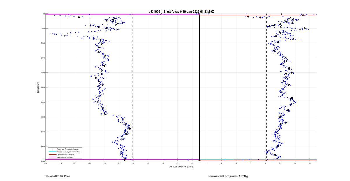Click the "volmax=50874.8cc, mass=51.724kg" footer text

tap(228, 176)
